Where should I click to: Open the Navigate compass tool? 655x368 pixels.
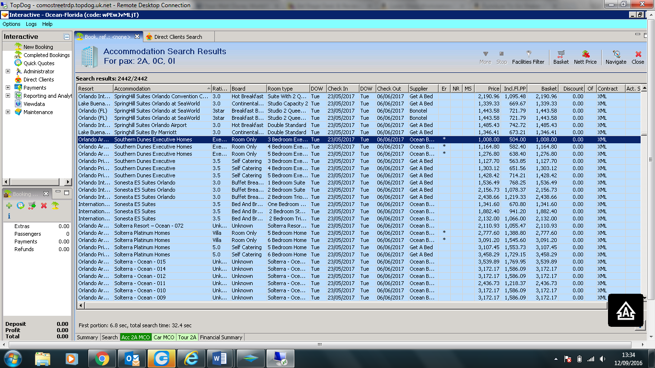(616, 57)
